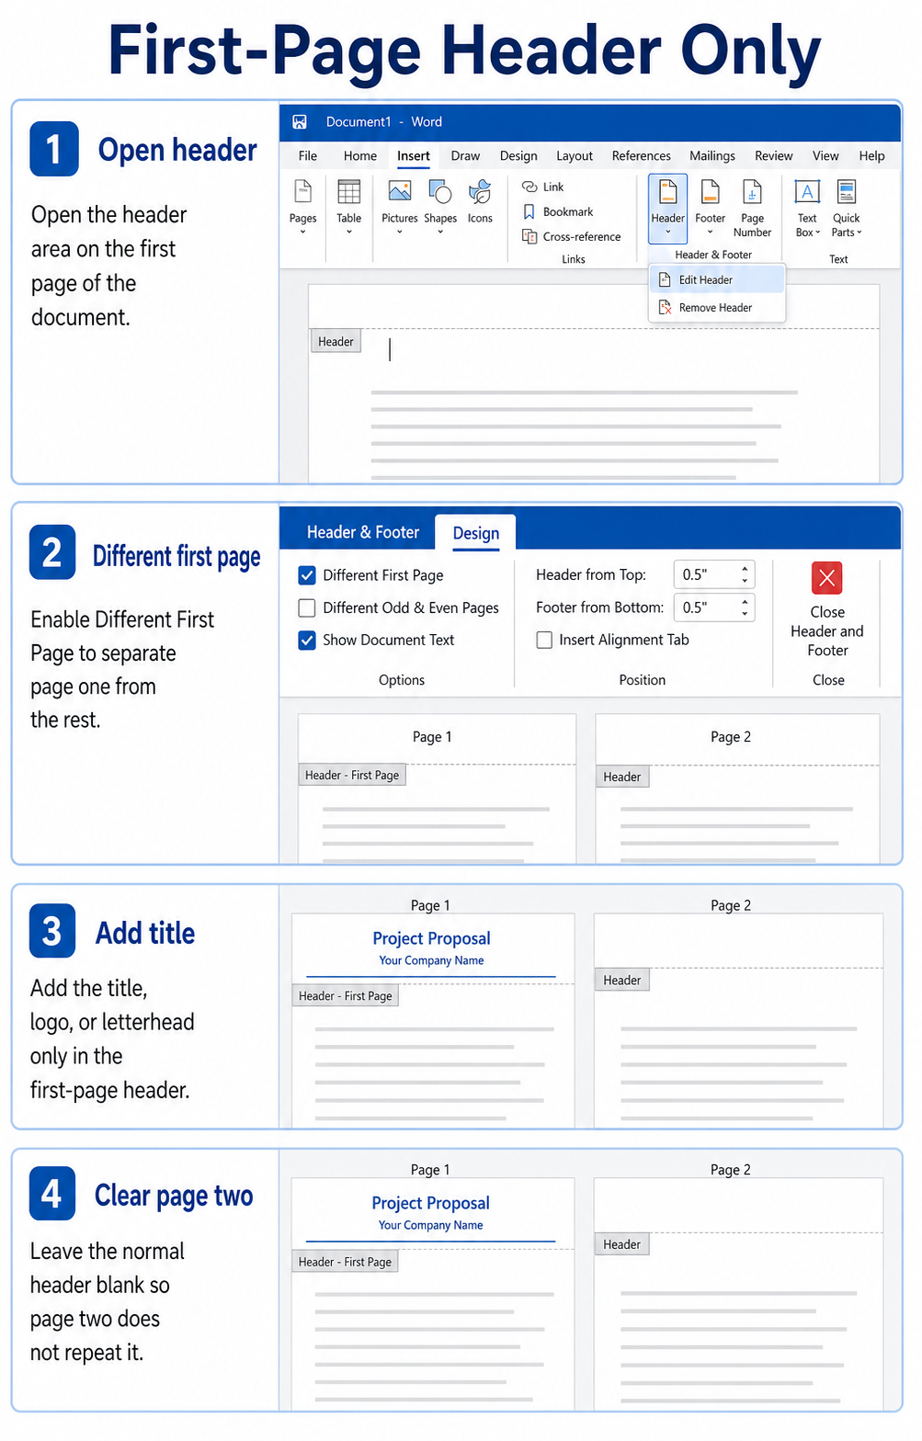This screenshot has height=1441, width=922.
Task: Open the Pictures insert icon
Action: 400,191
